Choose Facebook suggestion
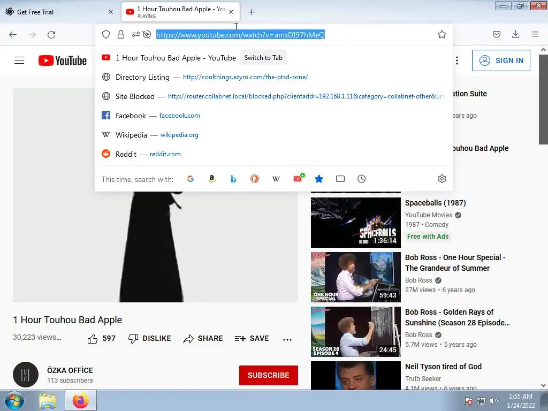The width and height of the screenshot is (548, 411). click(273, 116)
